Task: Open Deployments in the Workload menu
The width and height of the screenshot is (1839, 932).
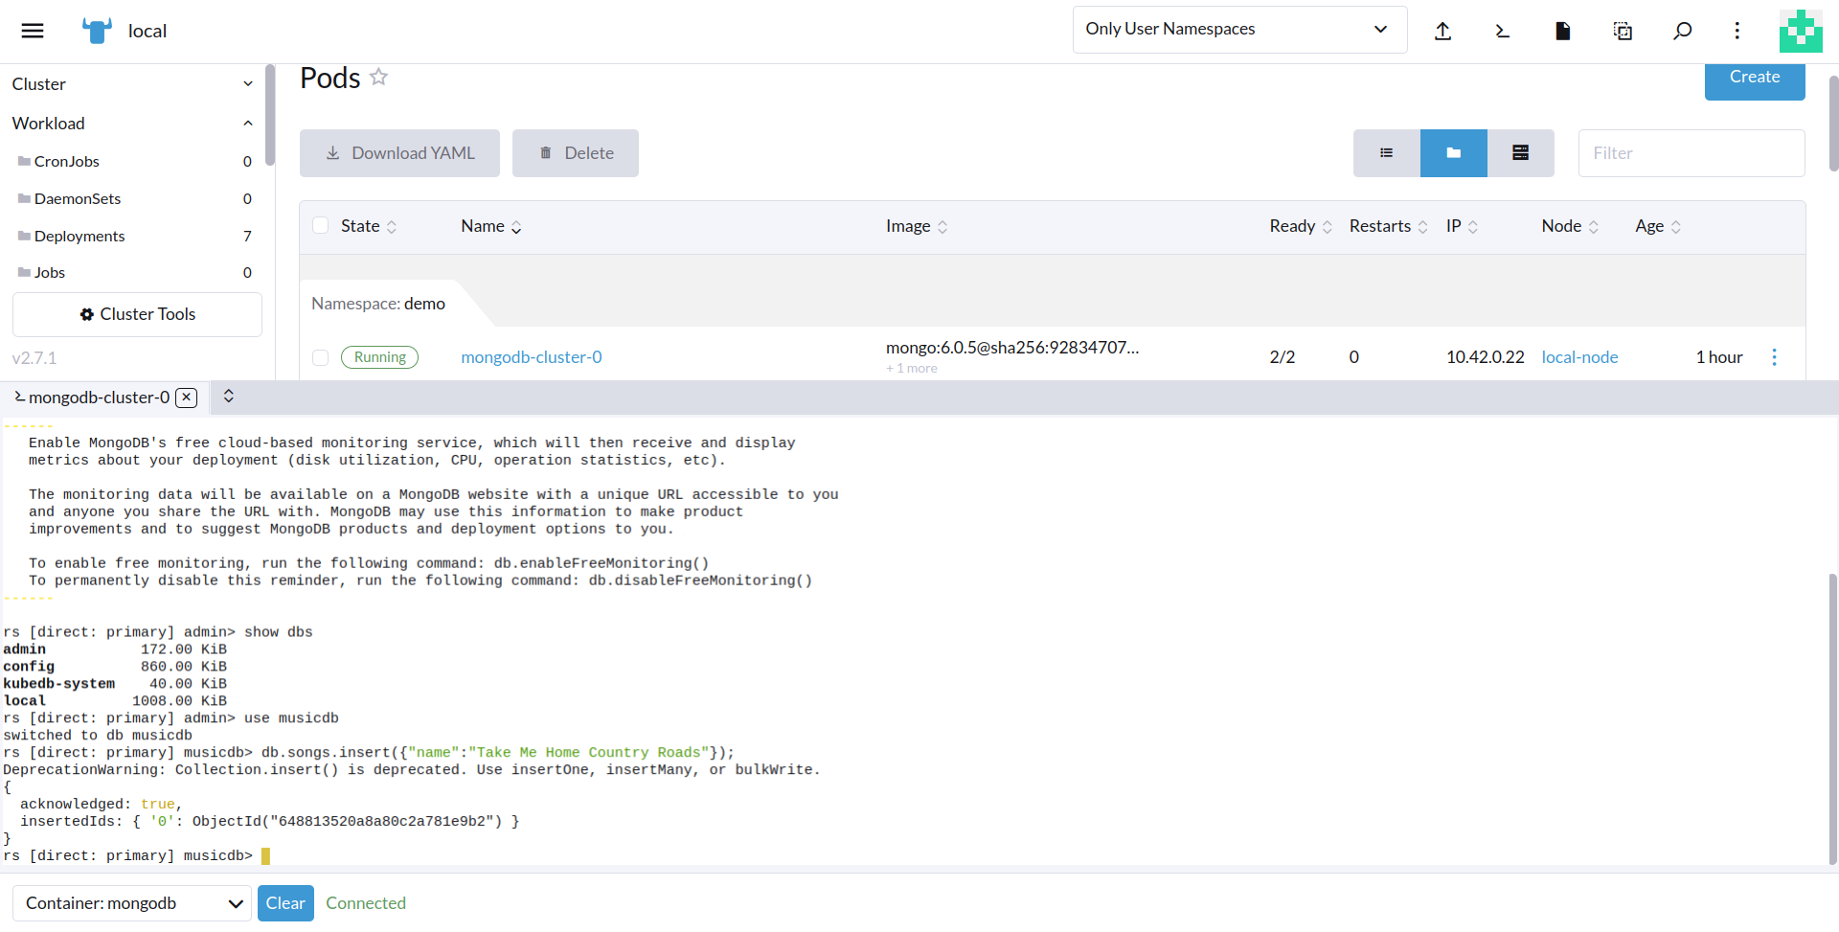Action: [x=79, y=236]
